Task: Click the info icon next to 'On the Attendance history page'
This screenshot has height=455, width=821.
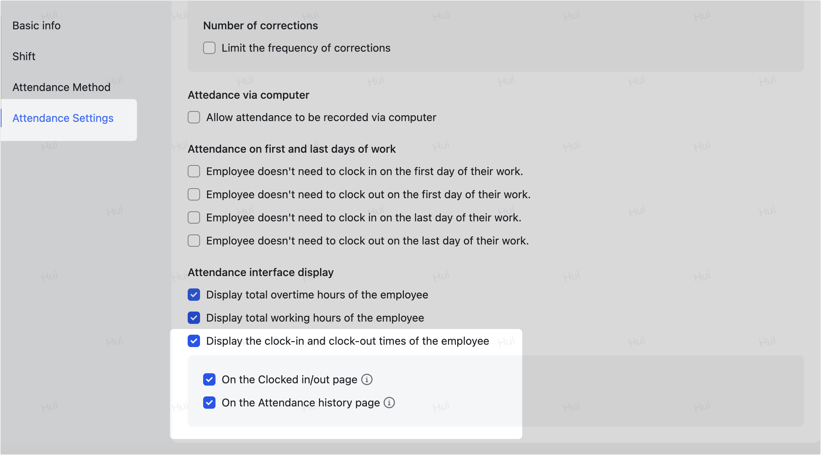Action: click(x=390, y=403)
